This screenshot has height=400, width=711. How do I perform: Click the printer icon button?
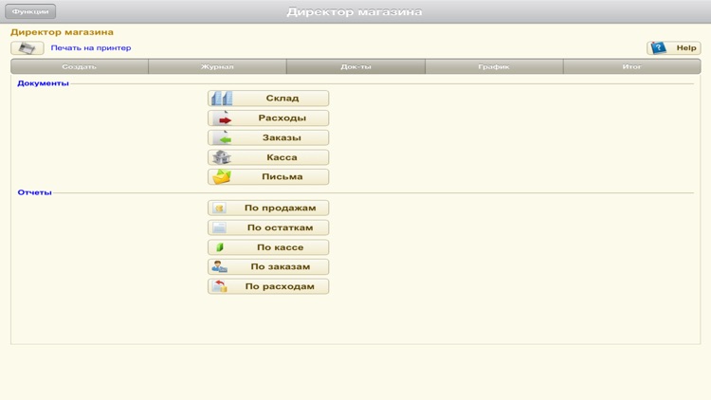click(x=27, y=48)
